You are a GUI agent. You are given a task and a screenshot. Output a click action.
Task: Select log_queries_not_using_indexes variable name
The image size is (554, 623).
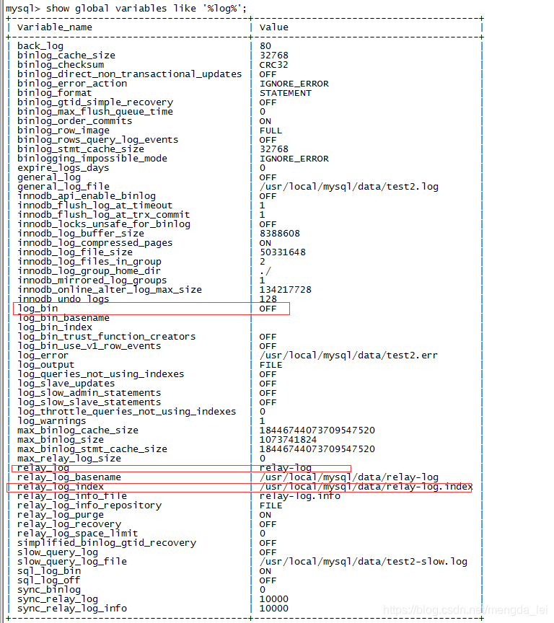[101, 374]
